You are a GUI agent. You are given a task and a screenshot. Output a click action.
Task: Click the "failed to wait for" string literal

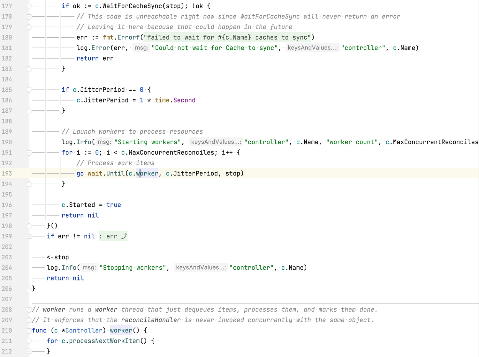tap(227, 37)
